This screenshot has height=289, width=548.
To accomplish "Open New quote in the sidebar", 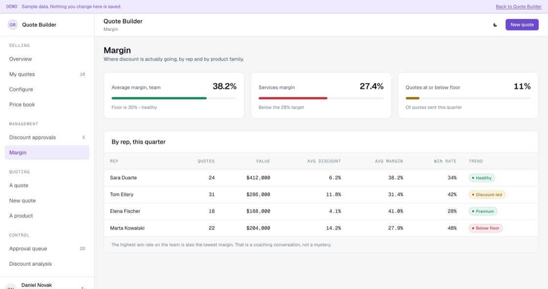I will coord(47,200).
